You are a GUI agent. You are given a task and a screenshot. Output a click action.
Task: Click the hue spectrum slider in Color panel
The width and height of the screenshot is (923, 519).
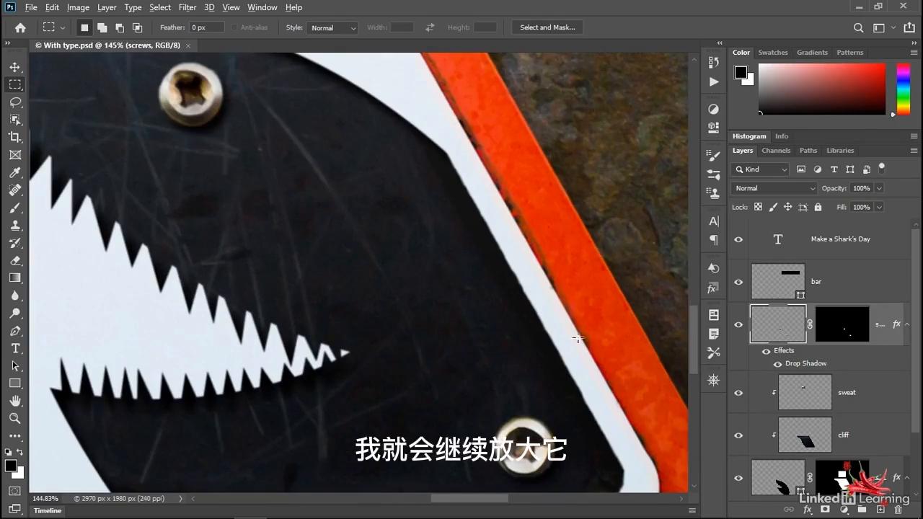tap(903, 89)
